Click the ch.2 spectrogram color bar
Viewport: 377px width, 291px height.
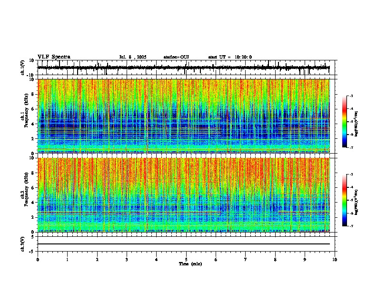345,200
